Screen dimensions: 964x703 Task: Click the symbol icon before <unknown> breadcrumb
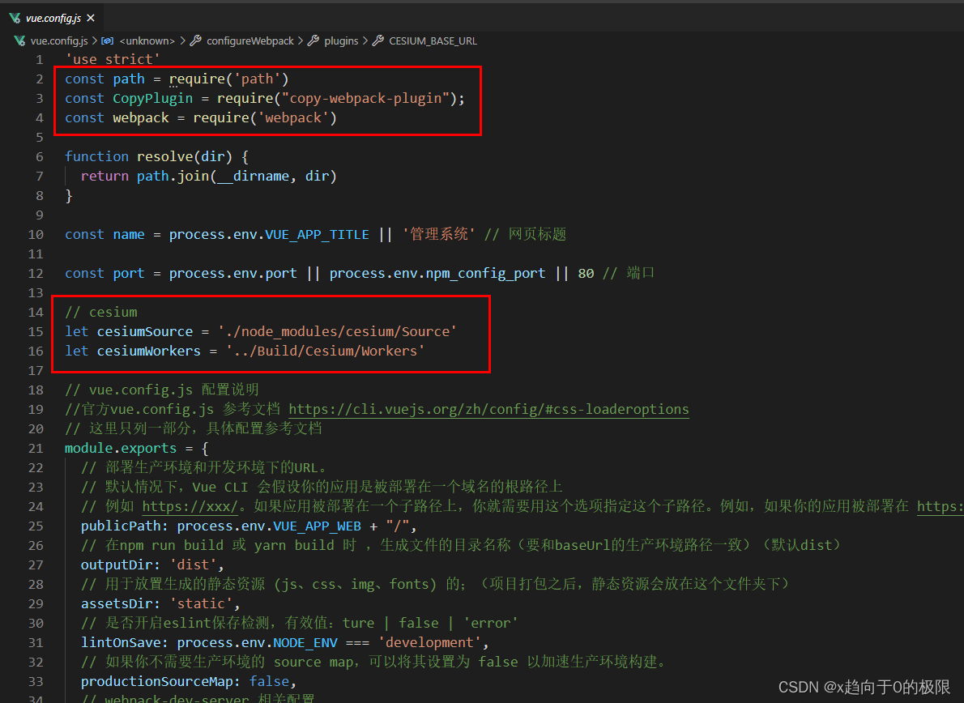107,40
